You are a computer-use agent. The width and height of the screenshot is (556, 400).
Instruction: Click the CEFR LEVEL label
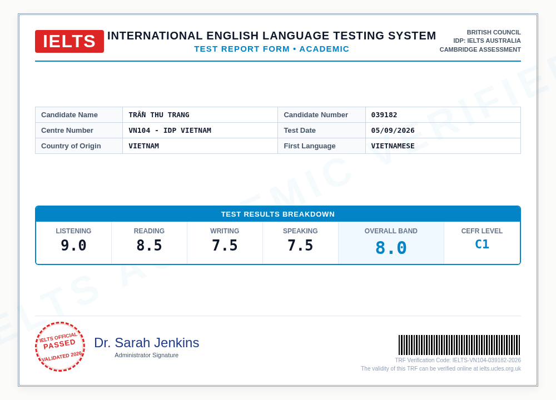(482, 231)
